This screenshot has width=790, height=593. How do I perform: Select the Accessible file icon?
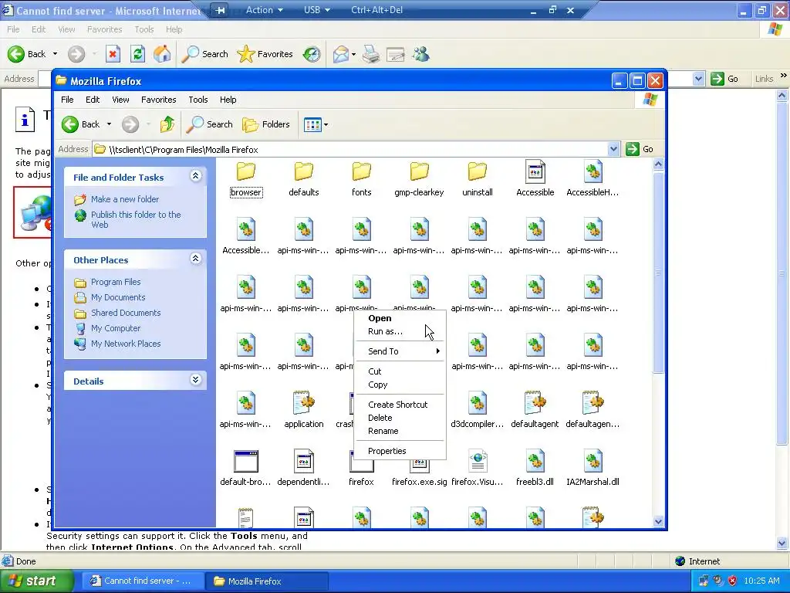pos(535,172)
